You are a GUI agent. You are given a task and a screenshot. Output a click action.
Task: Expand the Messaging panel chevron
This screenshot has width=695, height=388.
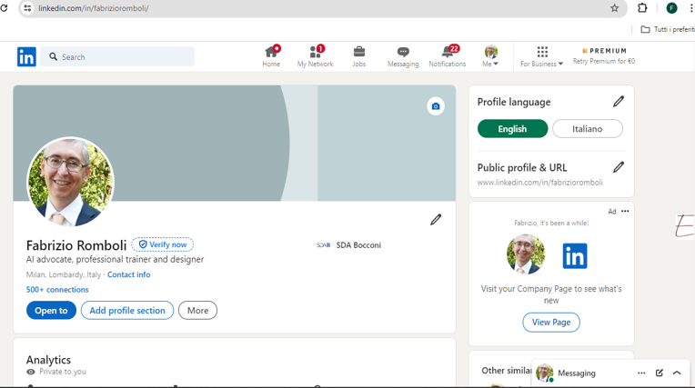coord(677,373)
